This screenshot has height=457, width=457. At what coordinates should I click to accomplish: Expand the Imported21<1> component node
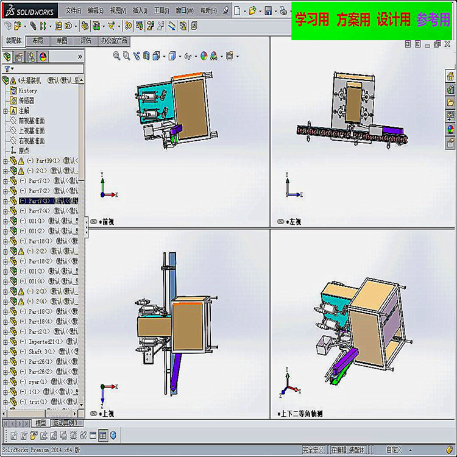(x=5, y=342)
